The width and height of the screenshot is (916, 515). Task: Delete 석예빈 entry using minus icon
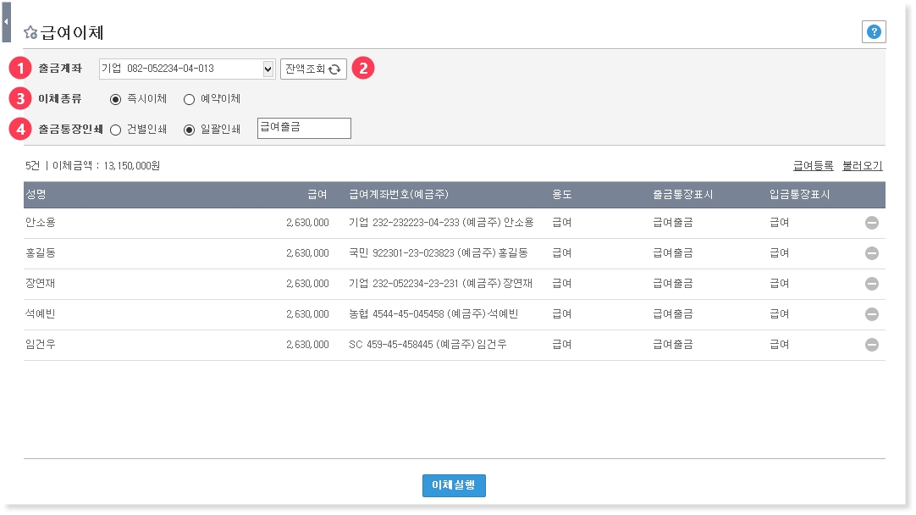[x=871, y=314]
